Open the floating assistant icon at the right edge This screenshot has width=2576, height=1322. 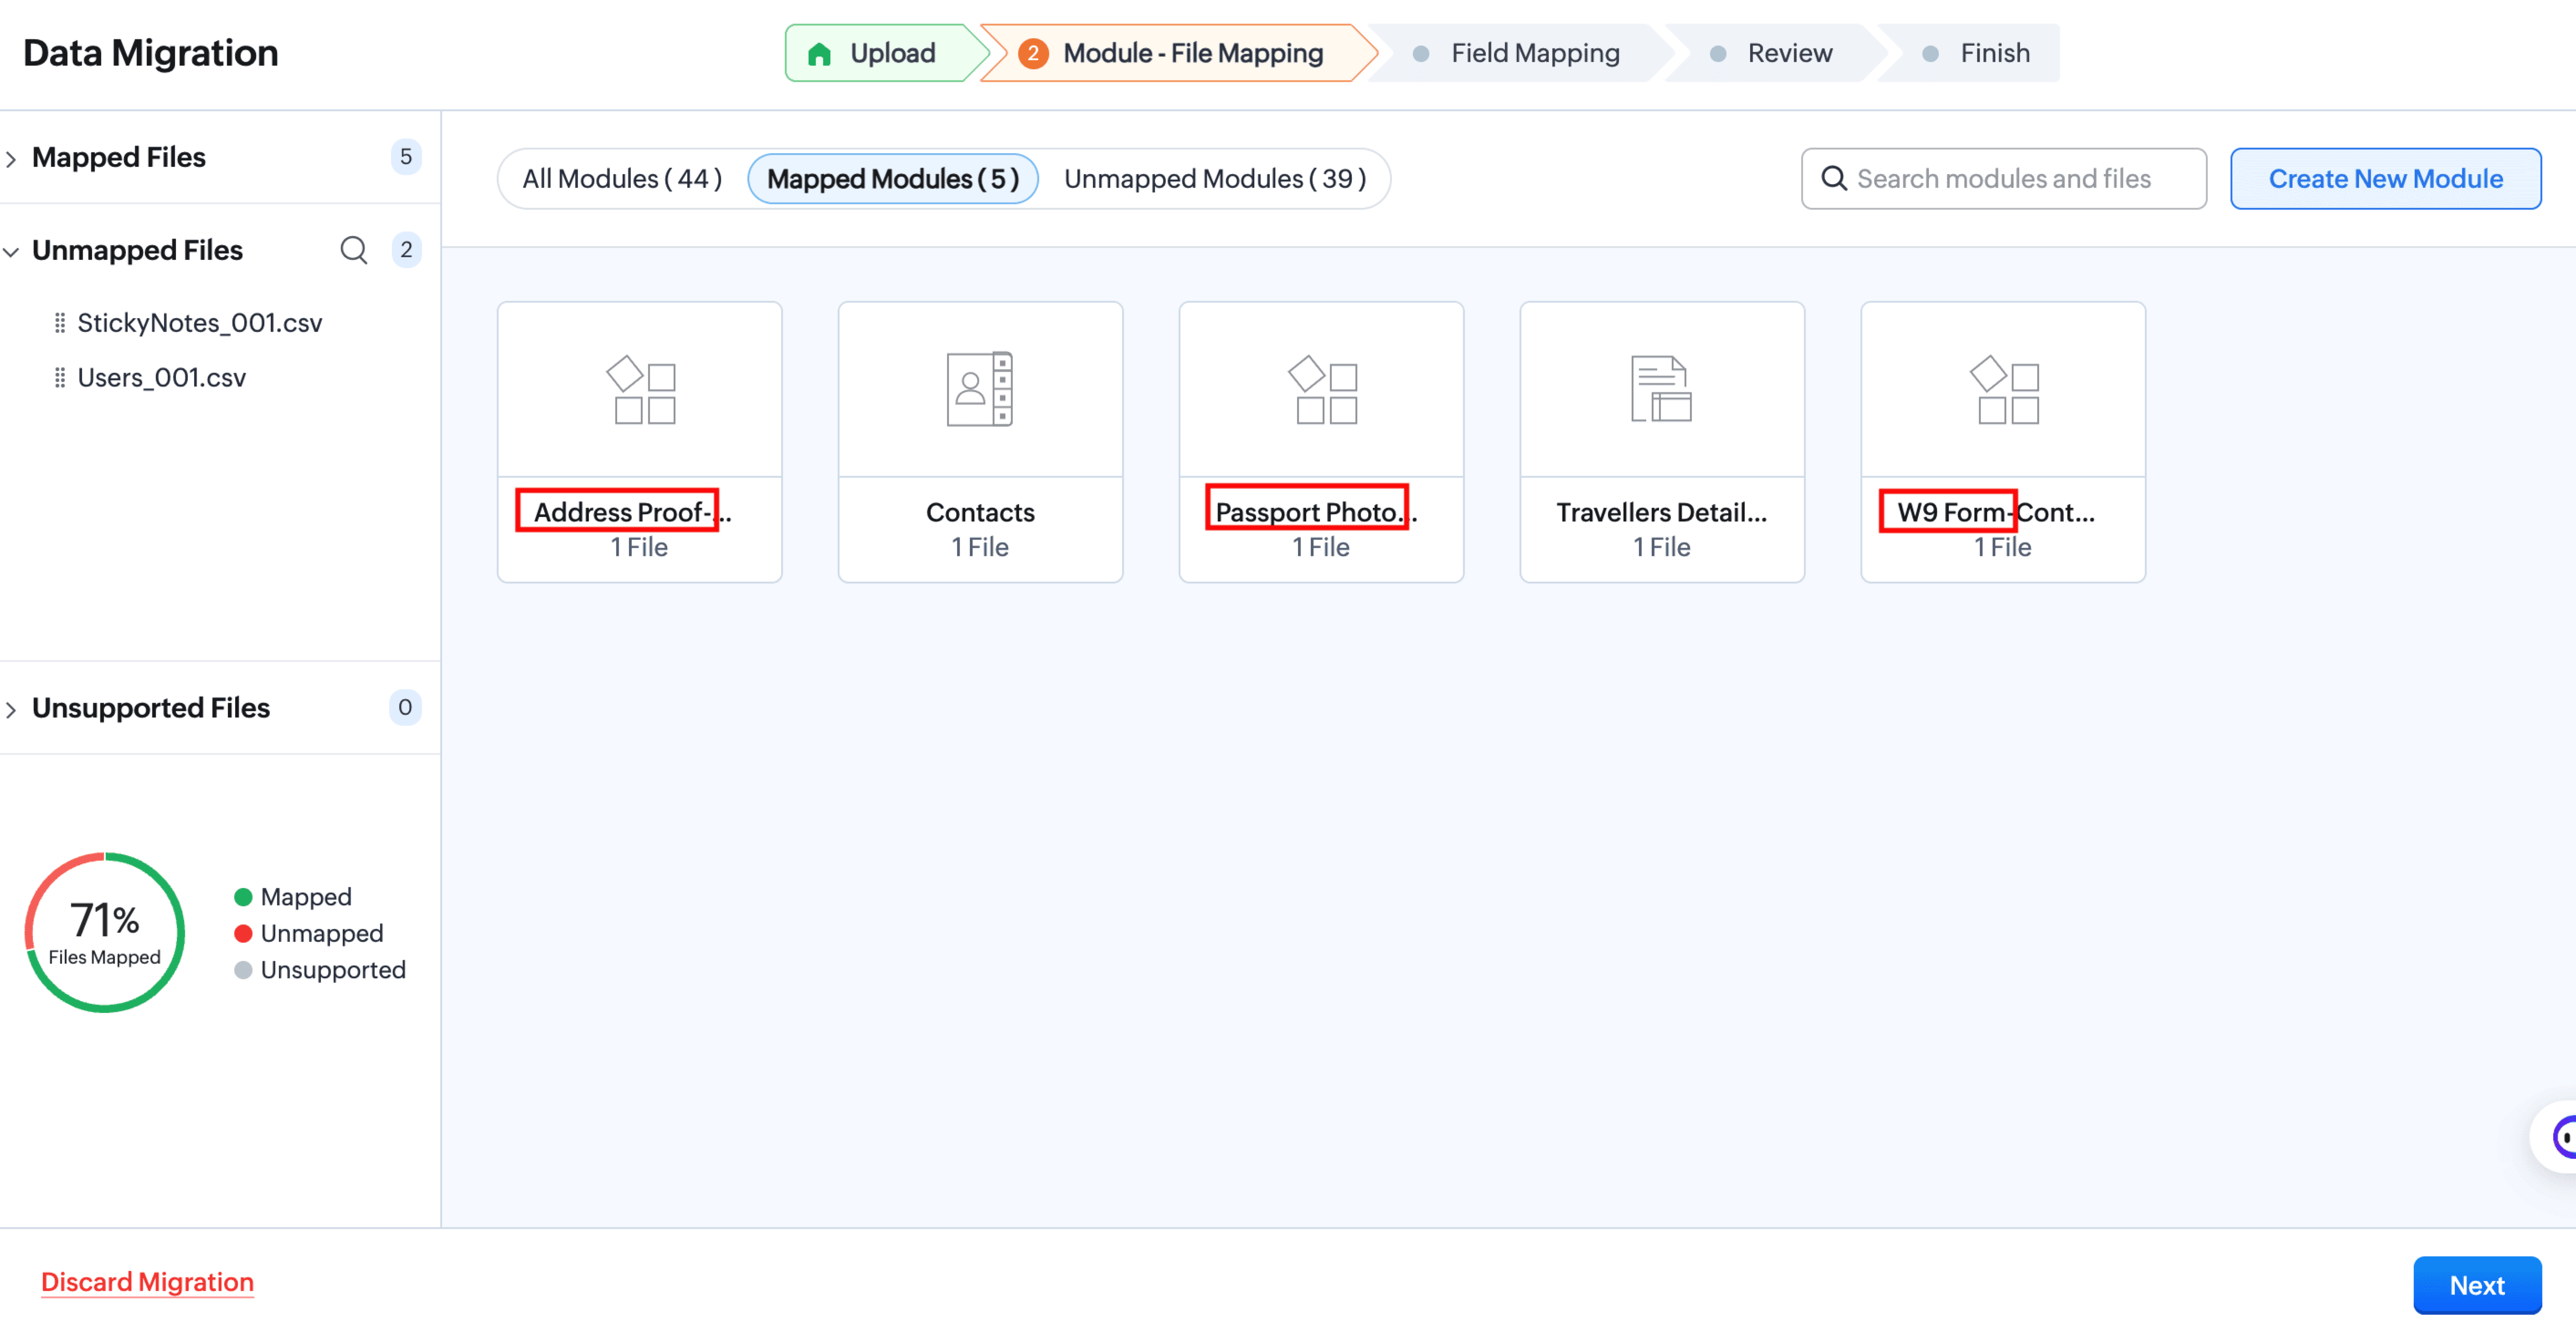coord(2560,1137)
